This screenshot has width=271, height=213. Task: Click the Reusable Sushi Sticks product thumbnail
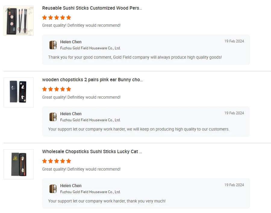tap(19, 20)
